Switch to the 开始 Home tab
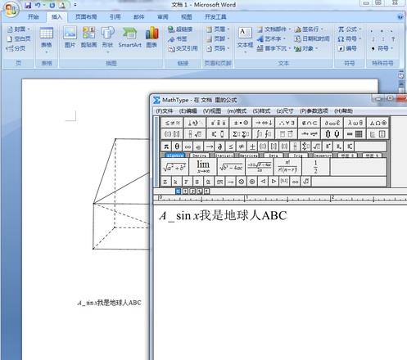This screenshot has width=407, height=360. (x=34, y=17)
